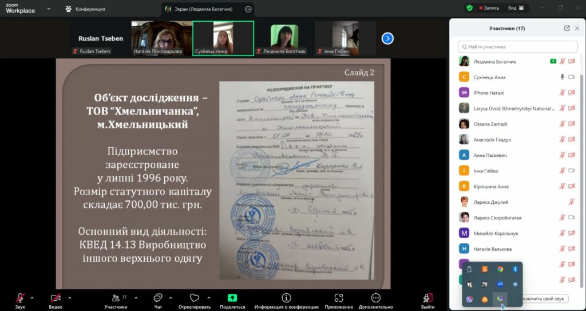Screen dimensions: 586x311
Task: Click the Найти участника search field
Action: (x=518, y=46)
